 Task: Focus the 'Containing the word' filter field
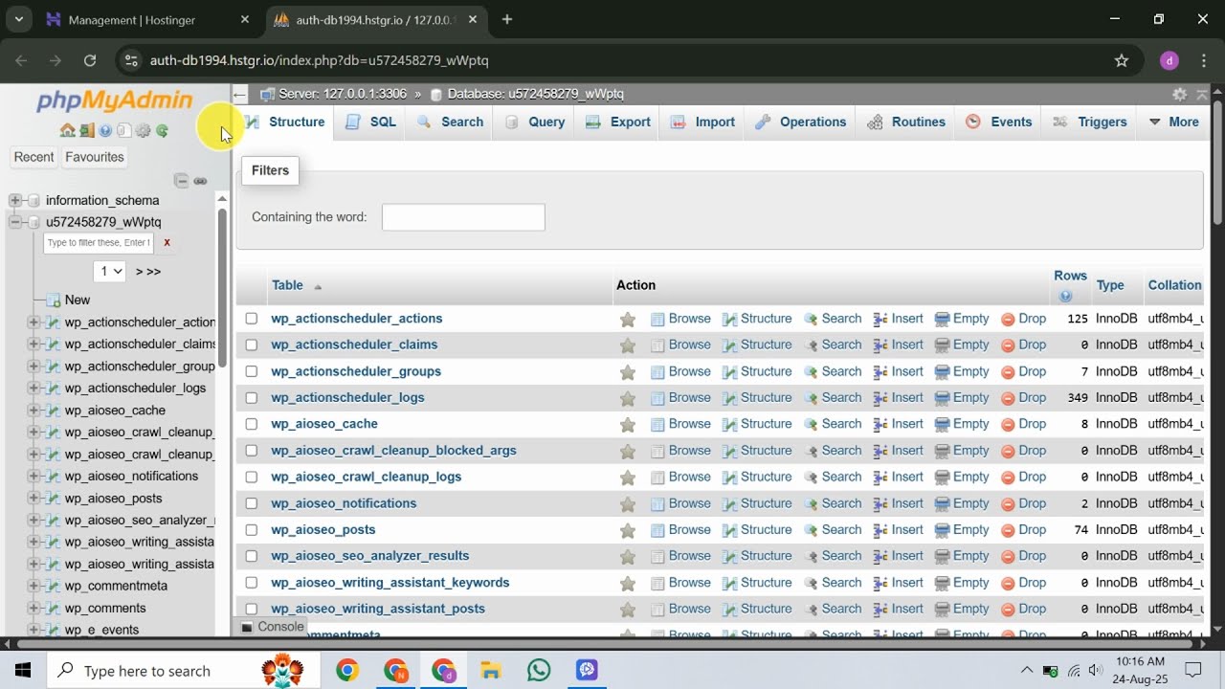pyautogui.click(x=463, y=217)
